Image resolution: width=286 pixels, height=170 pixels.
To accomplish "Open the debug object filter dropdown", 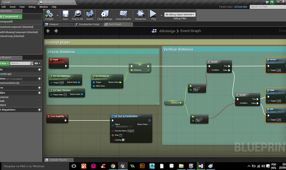I will (x=179, y=14).
